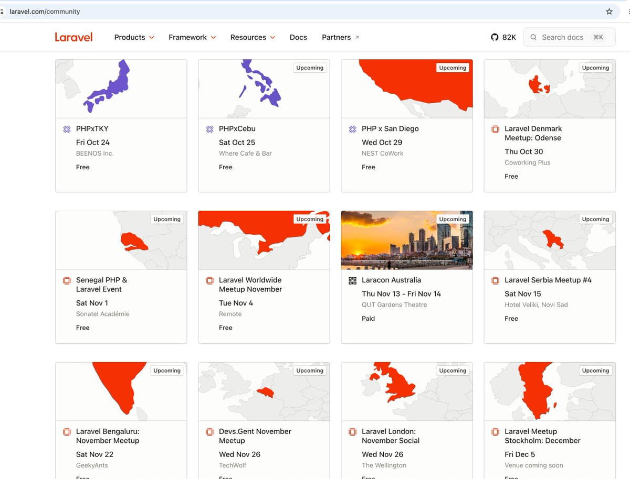
Task: Click Laravel Serbia Meetup icon
Action: (495, 280)
